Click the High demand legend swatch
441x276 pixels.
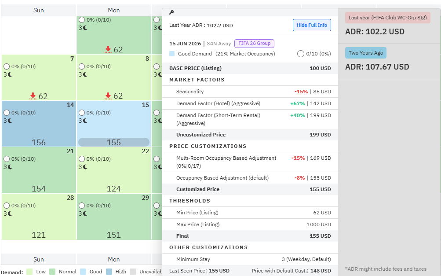click(x=109, y=272)
